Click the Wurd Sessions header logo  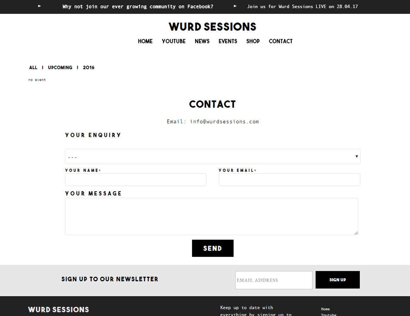(x=213, y=27)
